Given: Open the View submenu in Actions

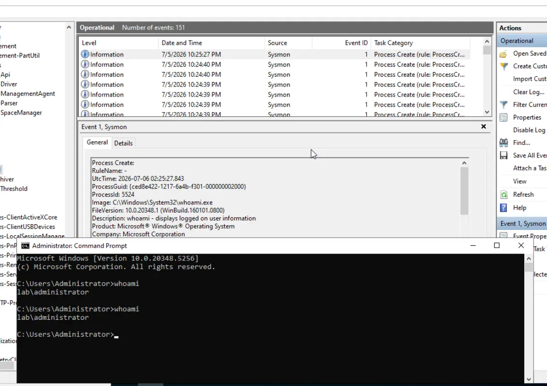Looking at the screenshot, I should pyautogui.click(x=519, y=181).
